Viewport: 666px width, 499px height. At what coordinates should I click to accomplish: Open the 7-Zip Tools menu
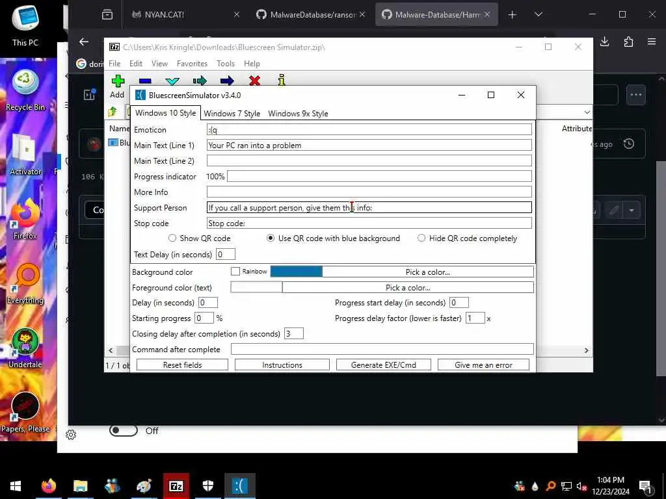226,64
